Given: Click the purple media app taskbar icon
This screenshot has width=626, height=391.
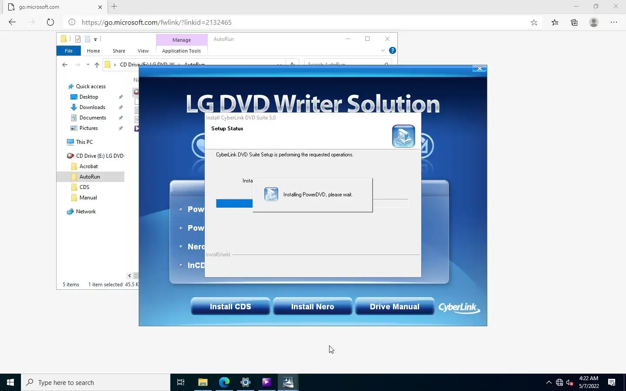Looking at the screenshot, I should 266,382.
